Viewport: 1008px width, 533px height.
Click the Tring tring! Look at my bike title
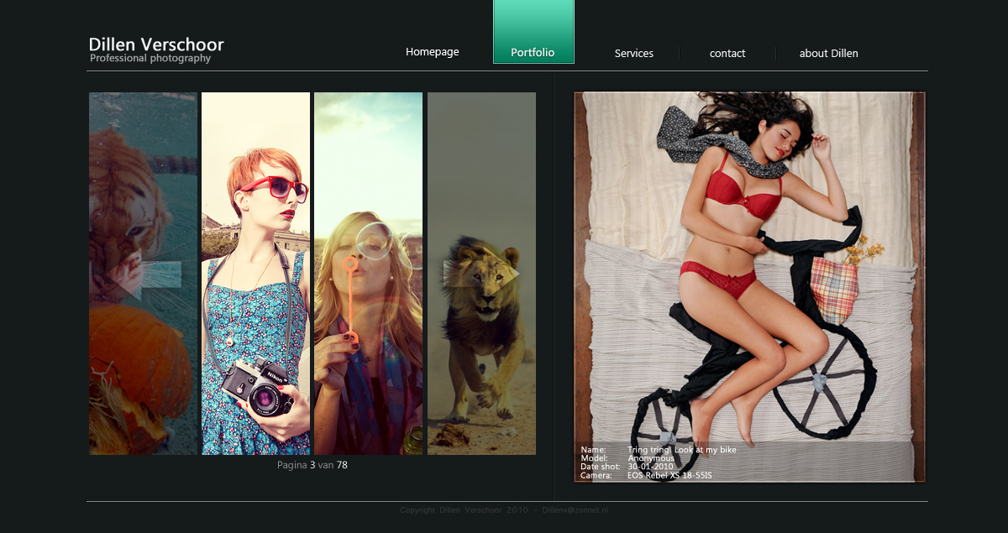pyautogui.click(x=682, y=450)
